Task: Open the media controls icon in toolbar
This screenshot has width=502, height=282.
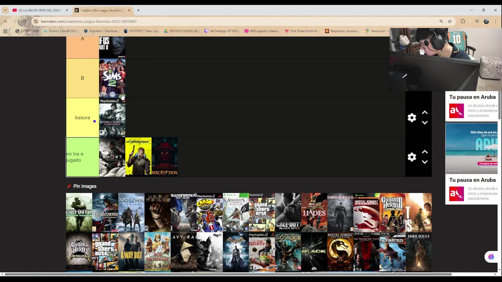Action: coord(477,21)
